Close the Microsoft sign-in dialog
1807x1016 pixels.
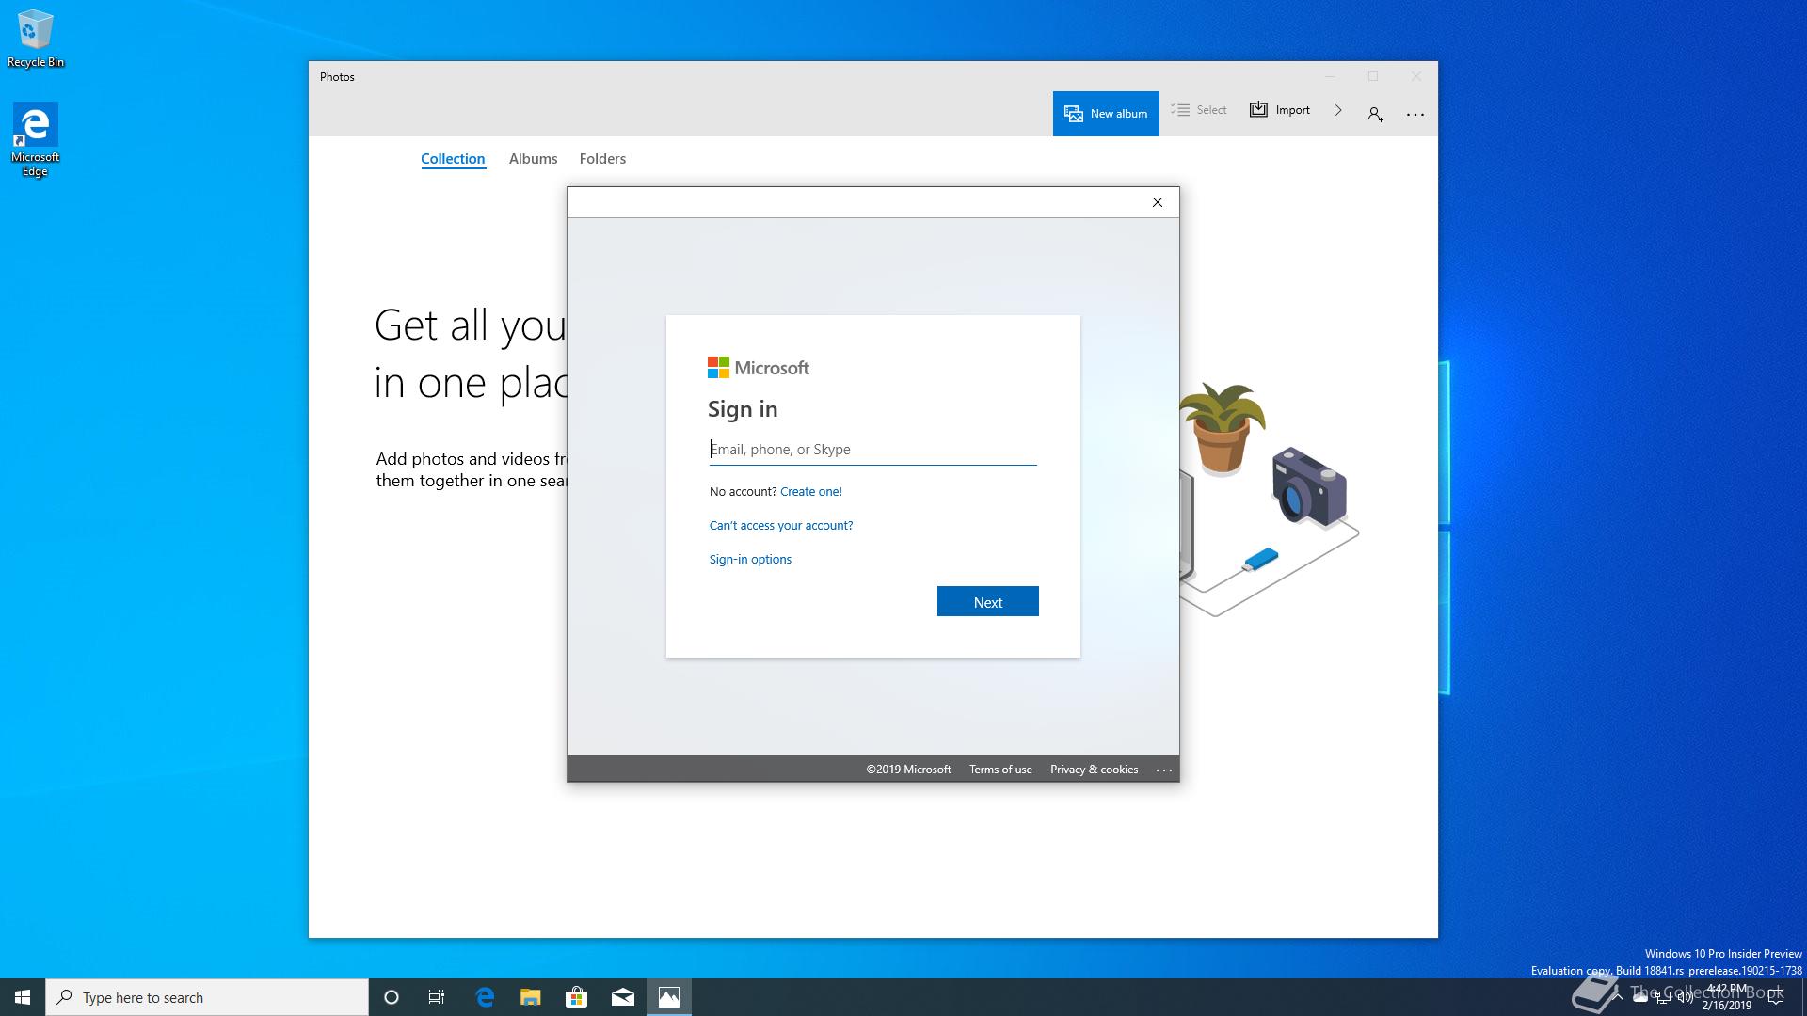(x=1158, y=202)
